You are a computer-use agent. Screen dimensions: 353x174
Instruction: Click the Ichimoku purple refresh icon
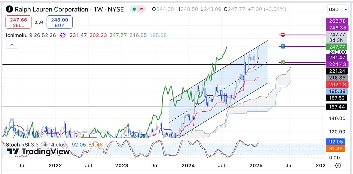pyautogui.click(x=63, y=35)
